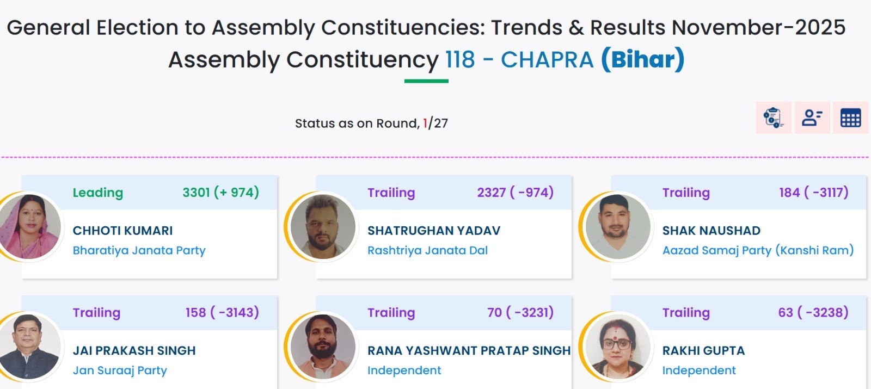Click the candidate list person icon
Viewport: 871px width, 389px height.
tap(812, 118)
